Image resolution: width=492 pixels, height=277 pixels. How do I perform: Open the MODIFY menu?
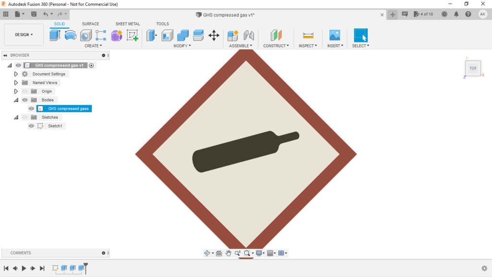(182, 46)
